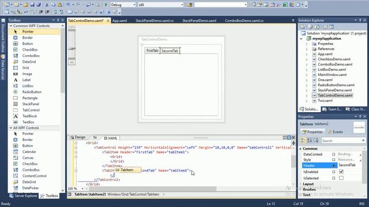Collapse the Common WPF Controls group
Image resolution: width=369 pixels, height=207 pixels.
pyautogui.click(x=11, y=25)
